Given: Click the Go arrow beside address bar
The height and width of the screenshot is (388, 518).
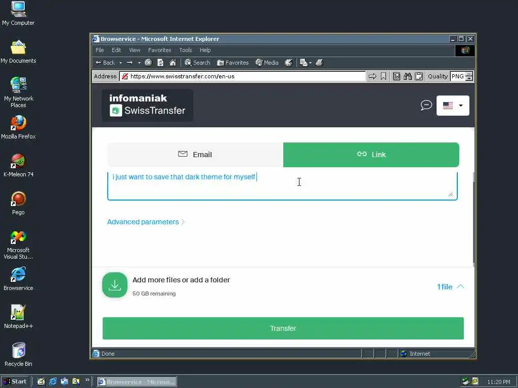Looking at the screenshot, I should (x=372, y=77).
